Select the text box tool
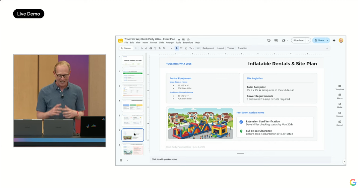The height and width of the screenshot is (188, 358). pyautogui.click(x=181, y=48)
